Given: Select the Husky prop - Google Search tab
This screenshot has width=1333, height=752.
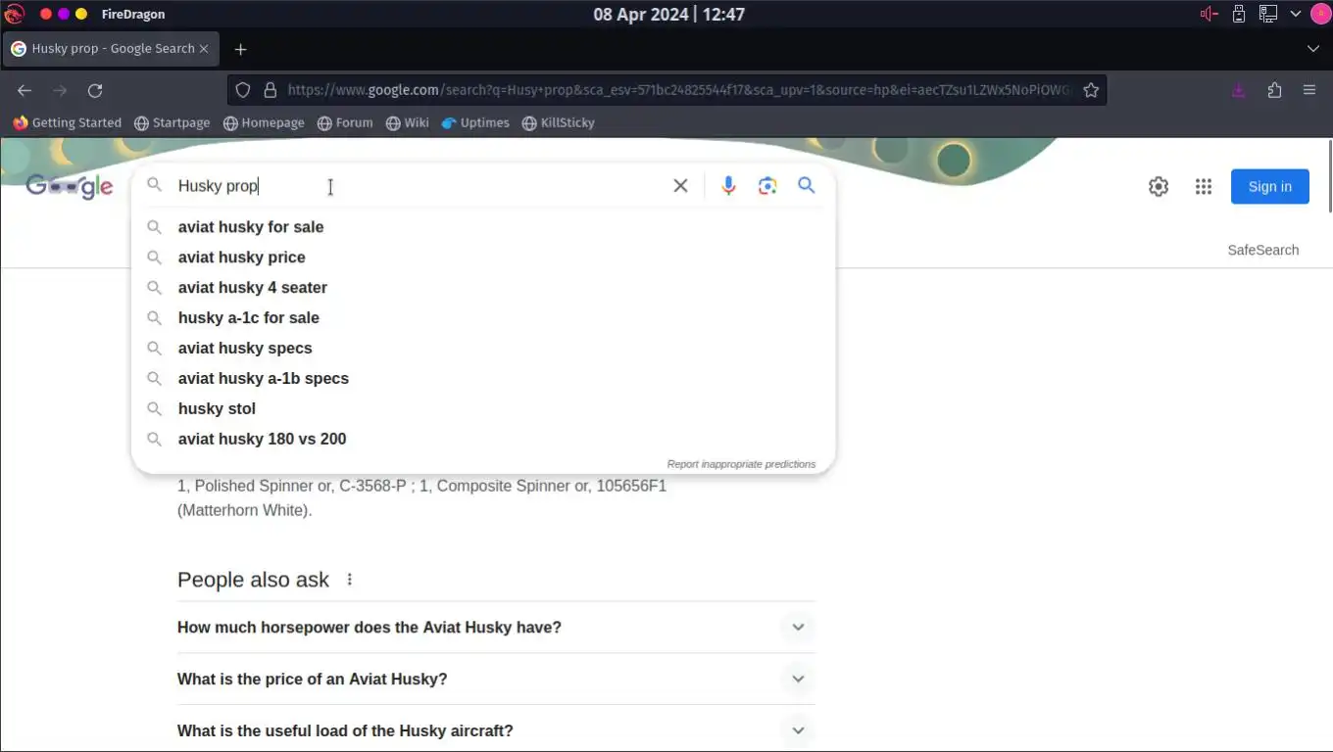Looking at the screenshot, I should (x=110, y=49).
